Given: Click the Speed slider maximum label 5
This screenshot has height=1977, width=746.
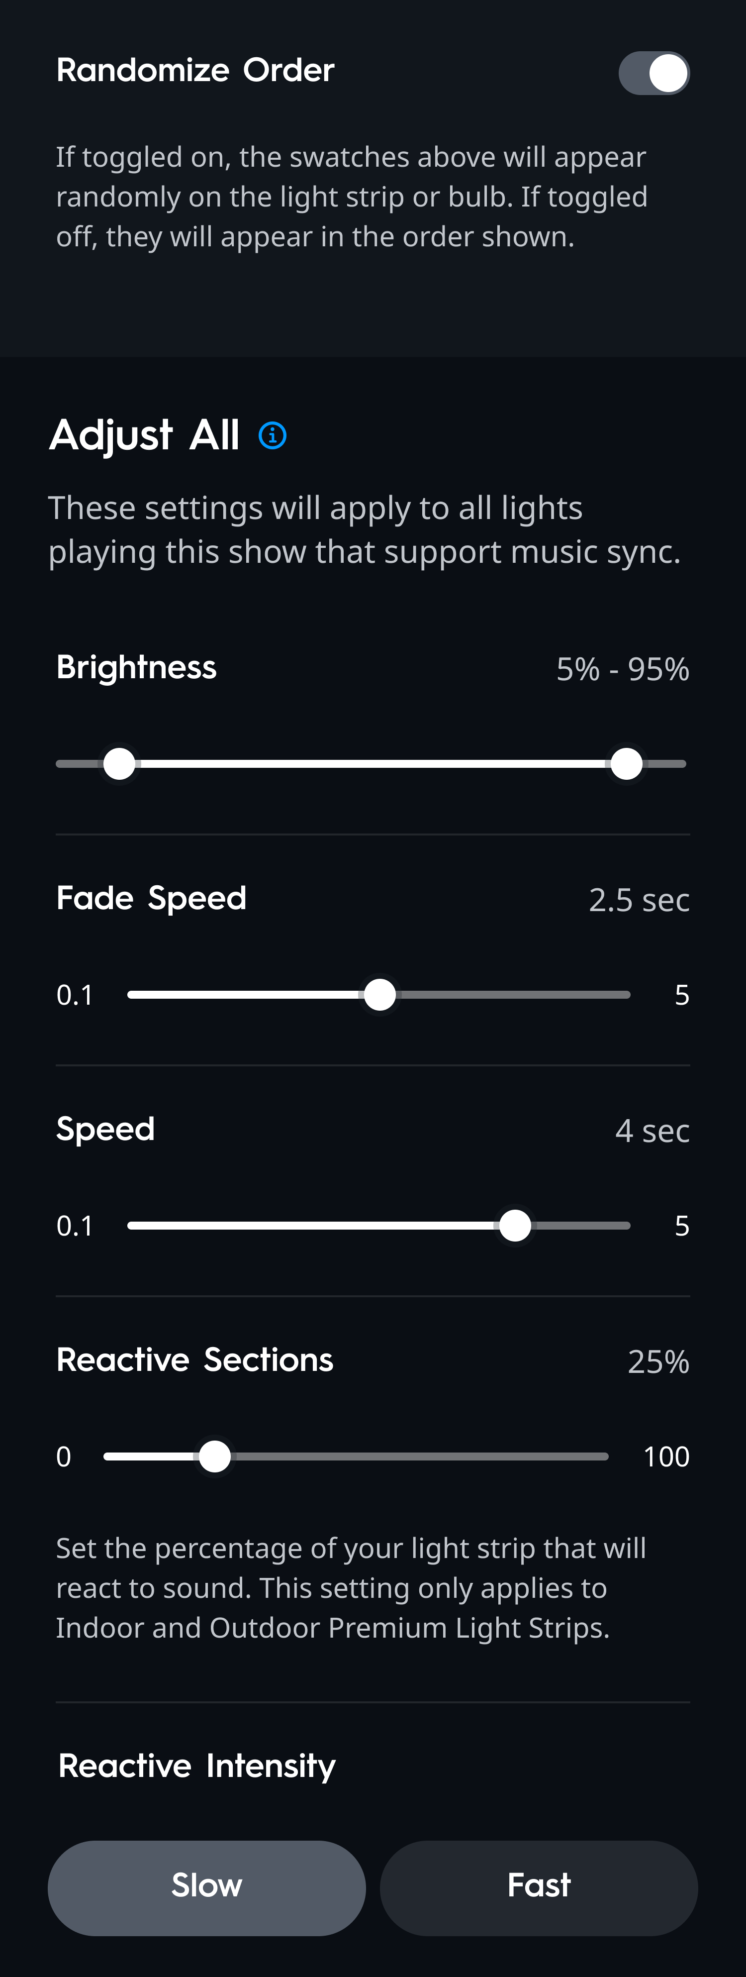Looking at the screenshot, I should (682, 1227).
